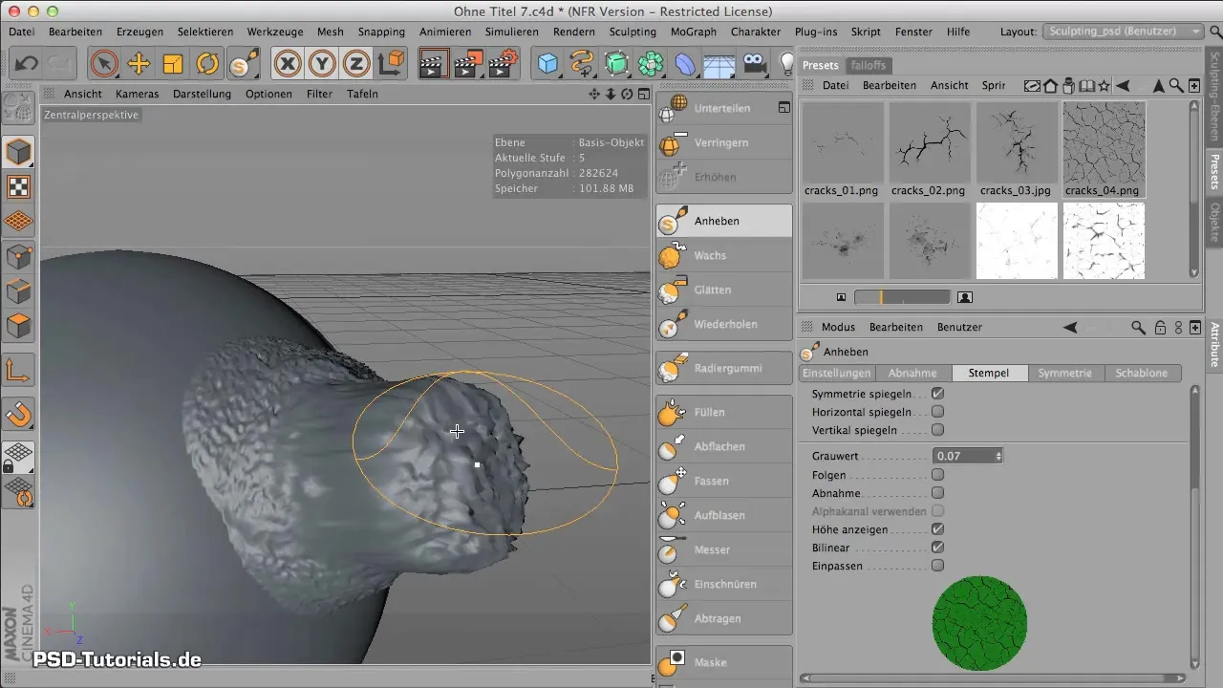Toggle Z axis lock

pos(356,64)
